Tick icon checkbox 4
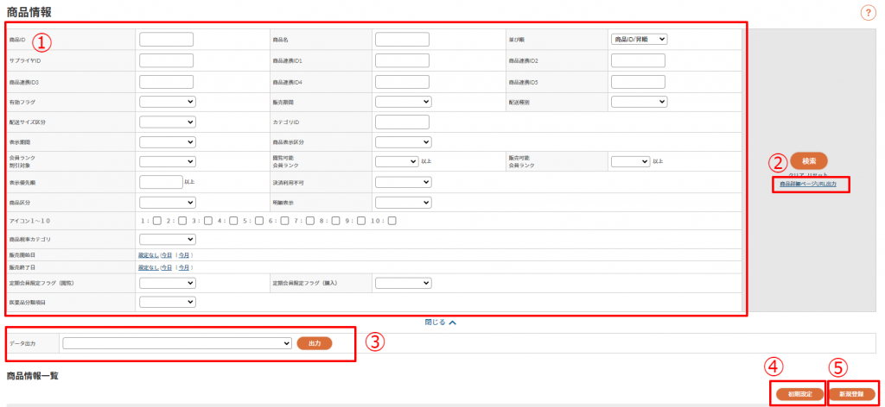Screen dimensions: 885x407 coord(233,221)
